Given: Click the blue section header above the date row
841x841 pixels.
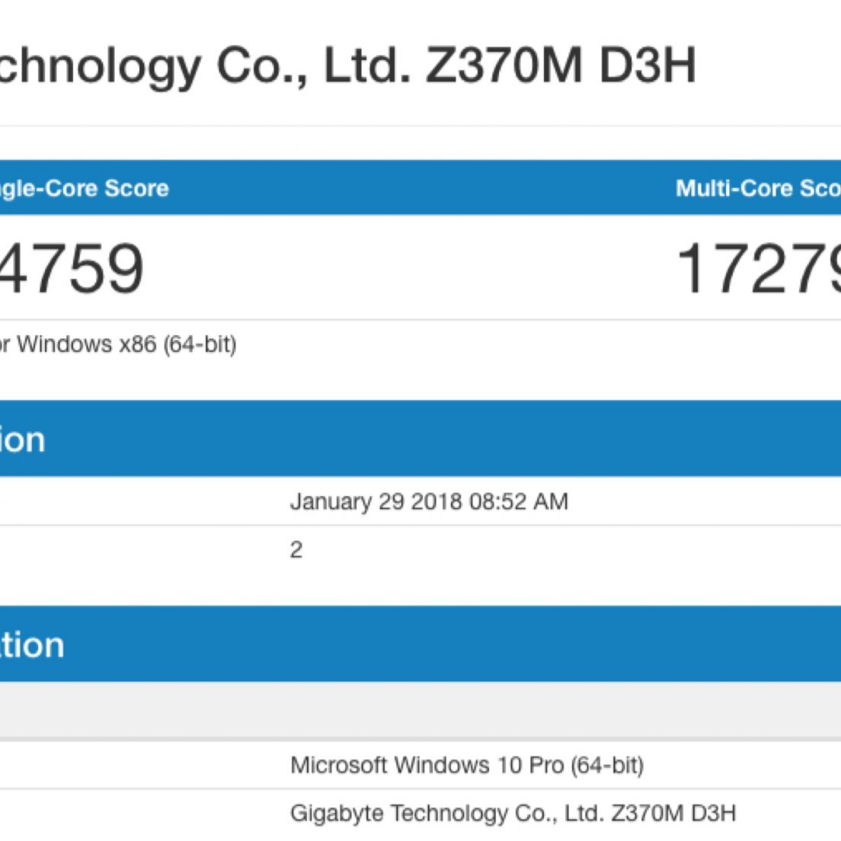Looking at the screenshot, I should click(420, 440).
